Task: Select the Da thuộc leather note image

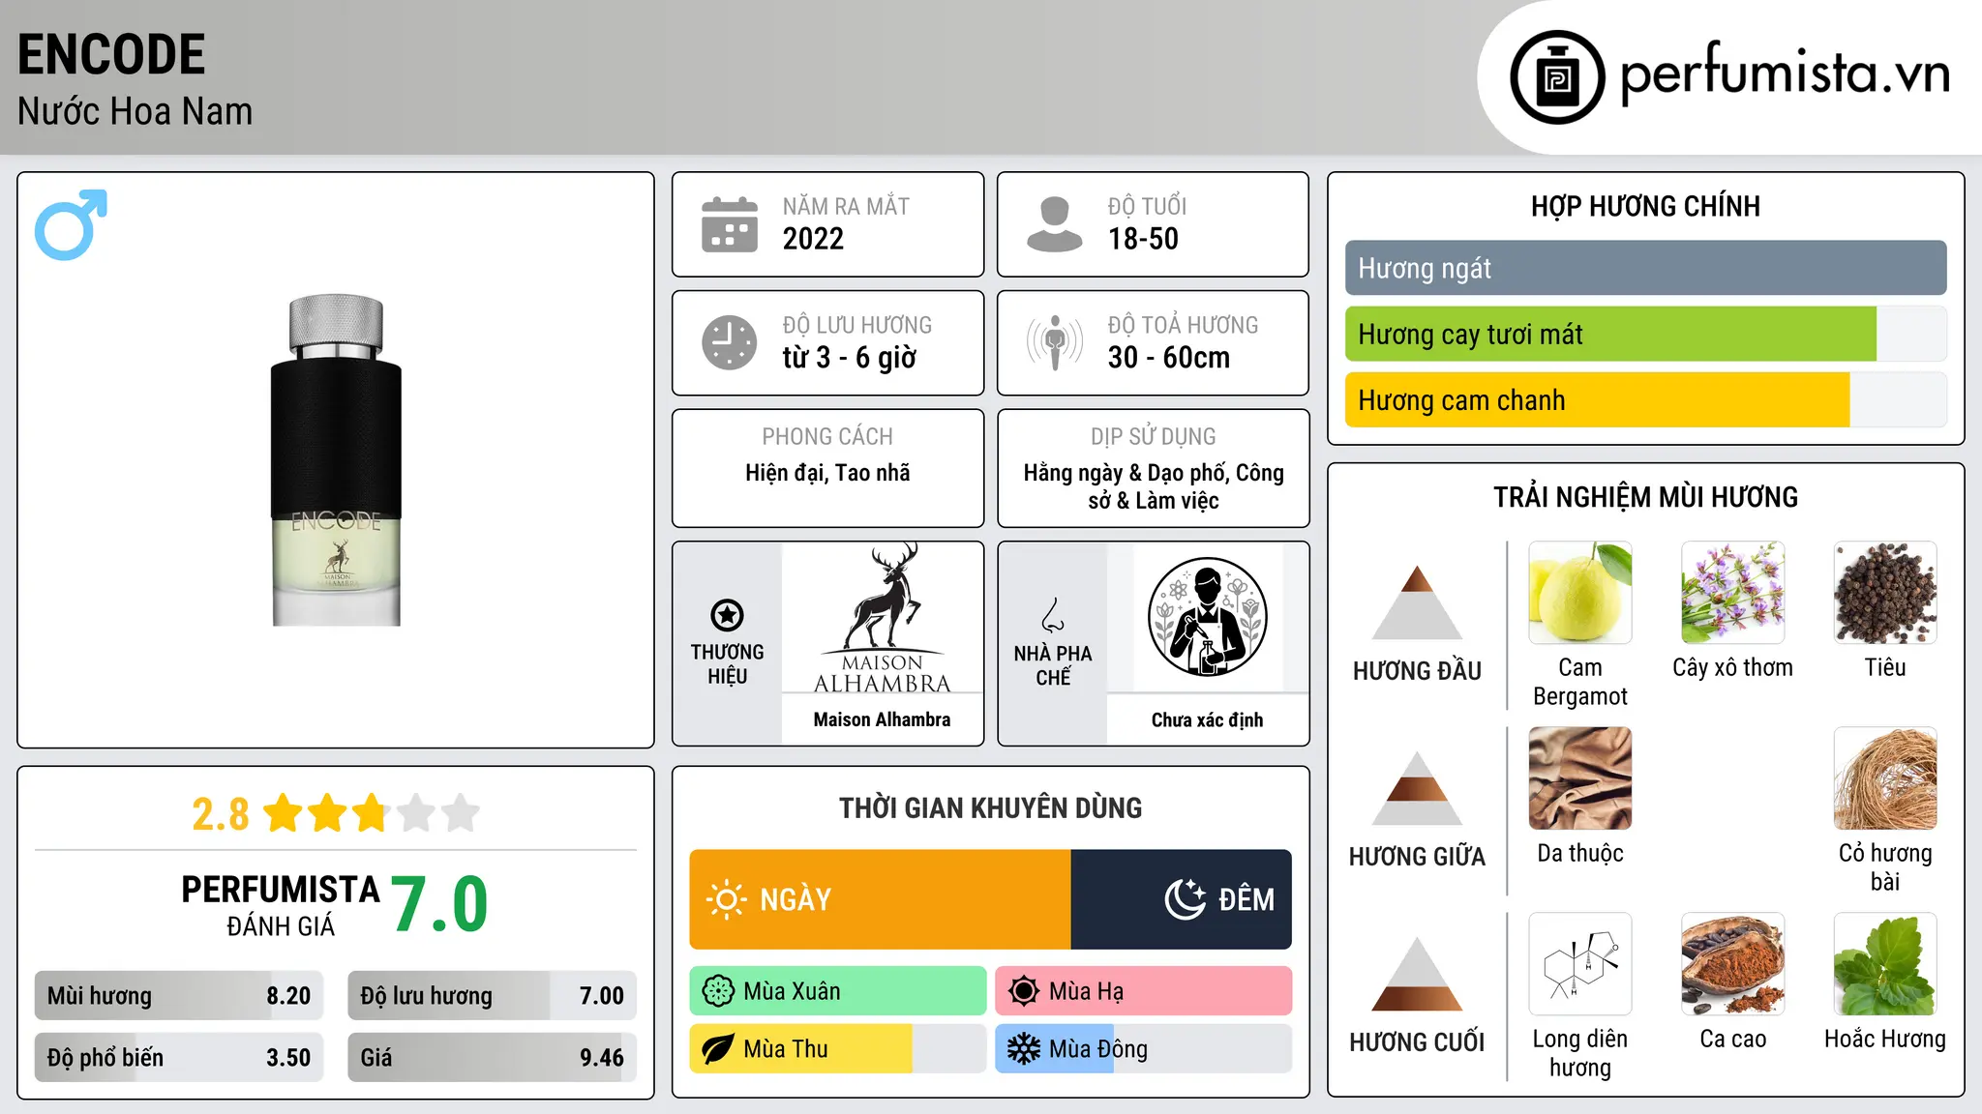Action: tap(1580, 778)
